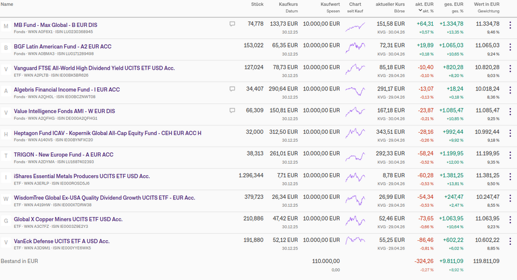Sort by Gewichtung subheader
The width and height of the screenshot is (517, 280).
point(489,11)
